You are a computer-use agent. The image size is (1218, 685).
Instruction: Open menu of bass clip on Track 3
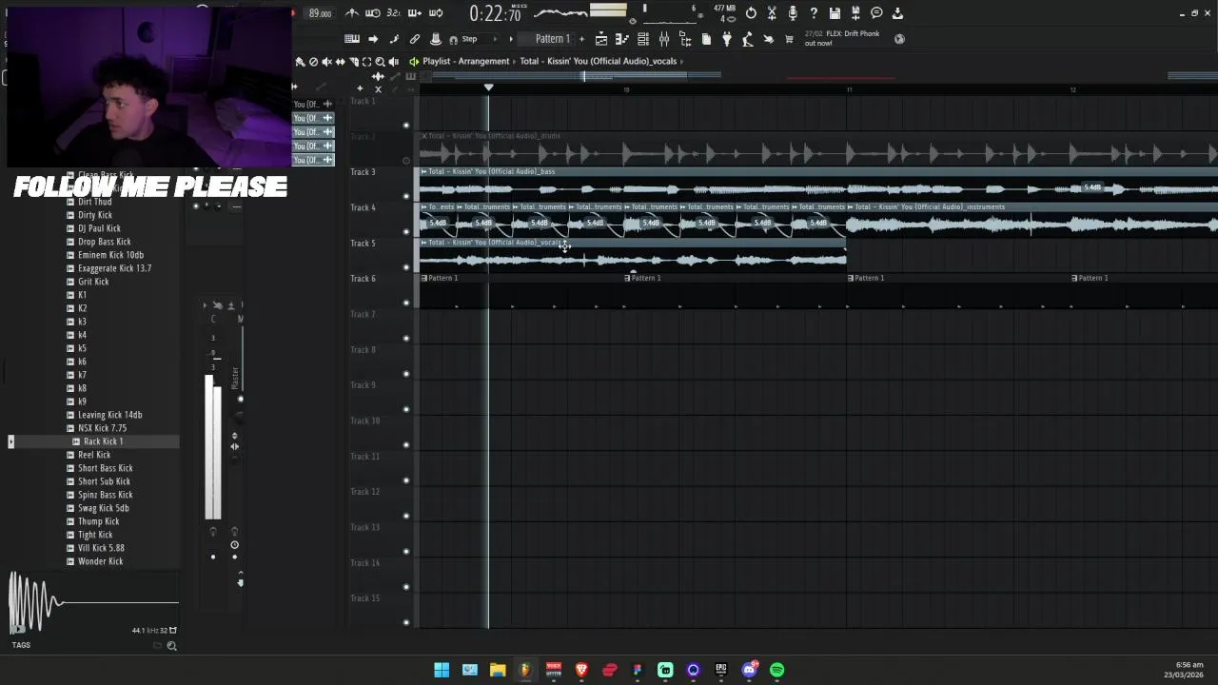424,171
